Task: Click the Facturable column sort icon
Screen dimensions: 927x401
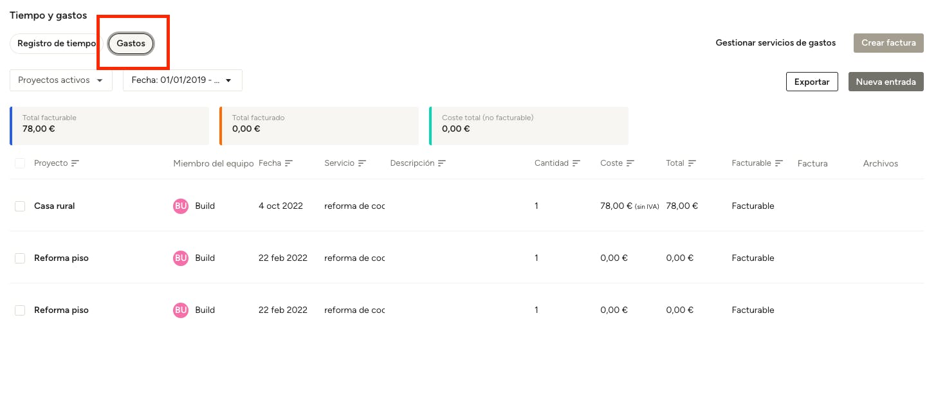Action: pyautogui.click(x=778, y=163)
